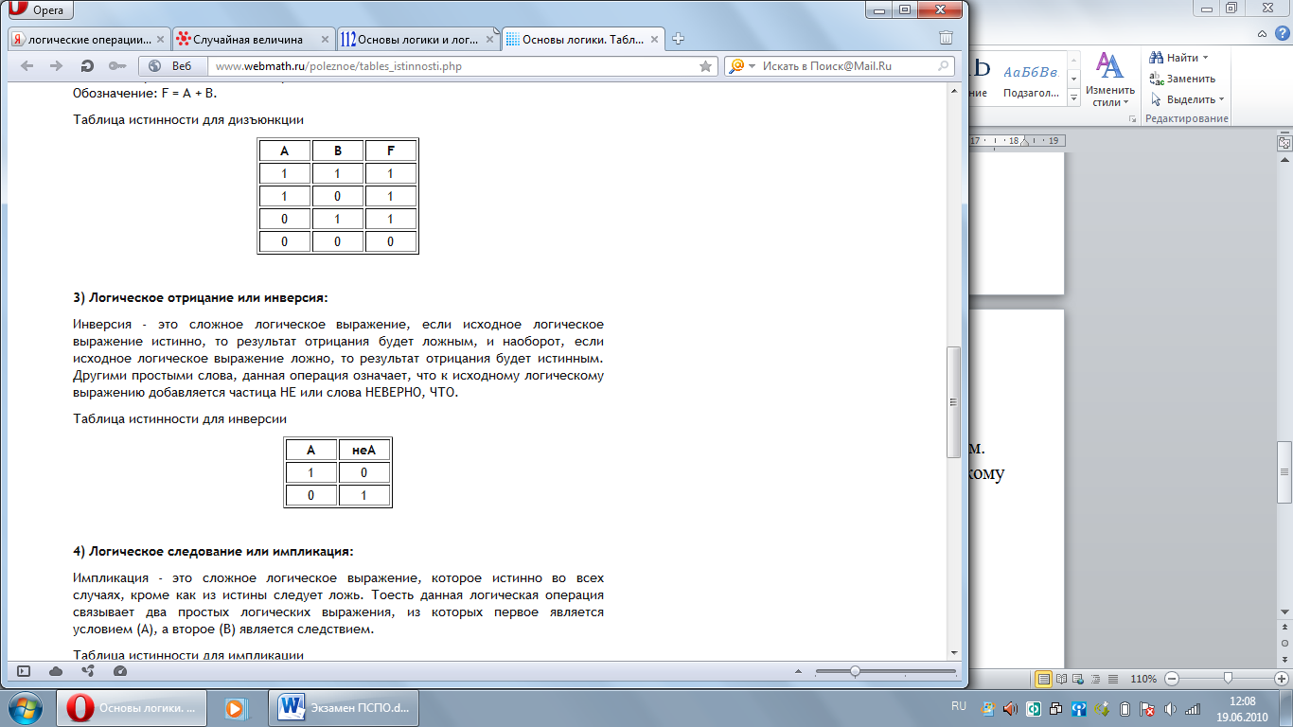Click heading "4) Логическое следование или импликация:"
The height and width of the screenshot is (727, 1293).
pyautogui.click(x=214, y=551)
